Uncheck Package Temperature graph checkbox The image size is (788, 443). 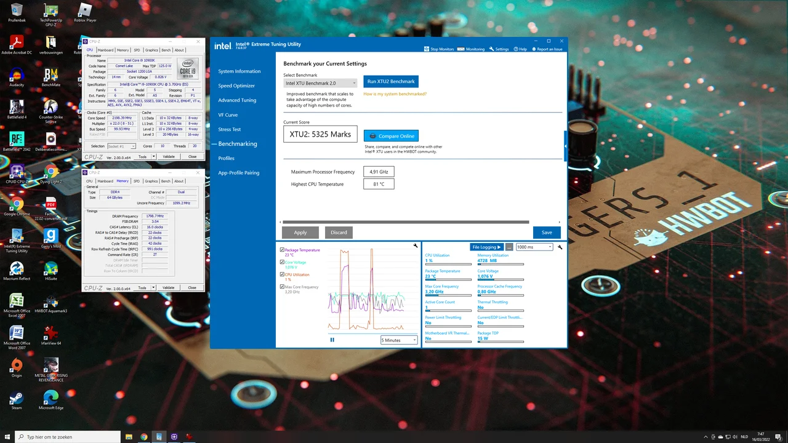282,250
